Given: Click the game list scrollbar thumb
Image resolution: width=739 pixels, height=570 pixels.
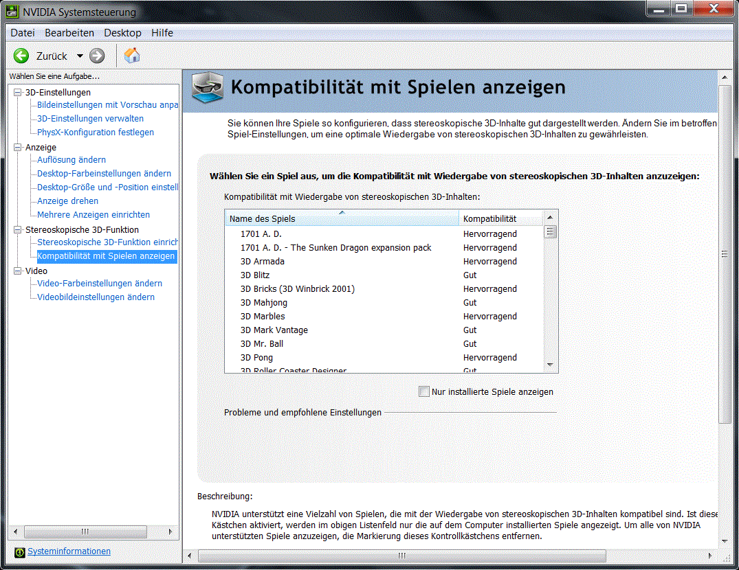Looking at the screenshot, I should click(550, 232).
